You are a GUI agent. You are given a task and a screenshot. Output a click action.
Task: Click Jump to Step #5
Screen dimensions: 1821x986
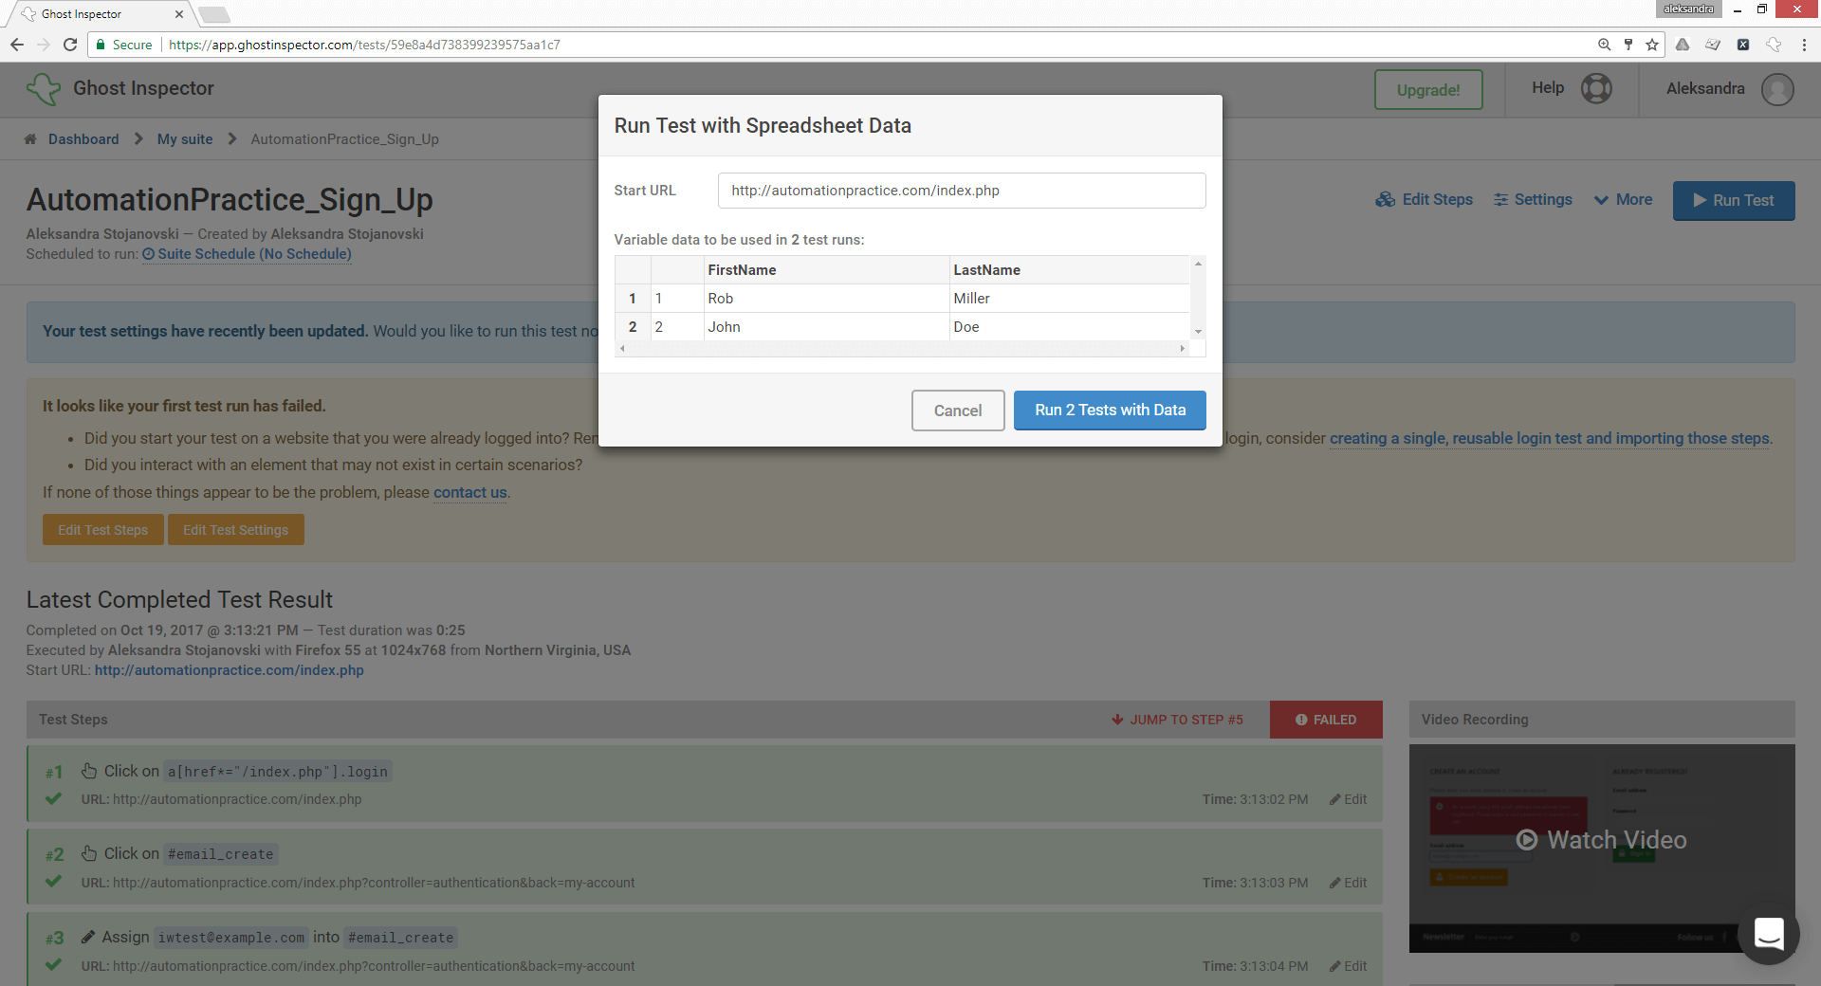point(1177,720)
